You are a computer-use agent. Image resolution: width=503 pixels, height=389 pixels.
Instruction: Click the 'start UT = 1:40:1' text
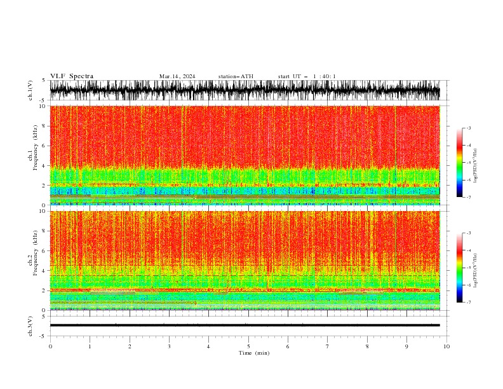pyautogui.click(x=307, y=76)
